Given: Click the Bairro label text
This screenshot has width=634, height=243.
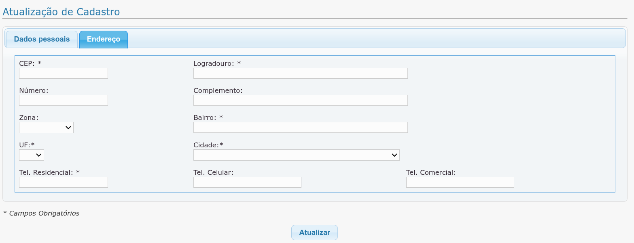Looking at the screenshot, I should pos(208,117).
